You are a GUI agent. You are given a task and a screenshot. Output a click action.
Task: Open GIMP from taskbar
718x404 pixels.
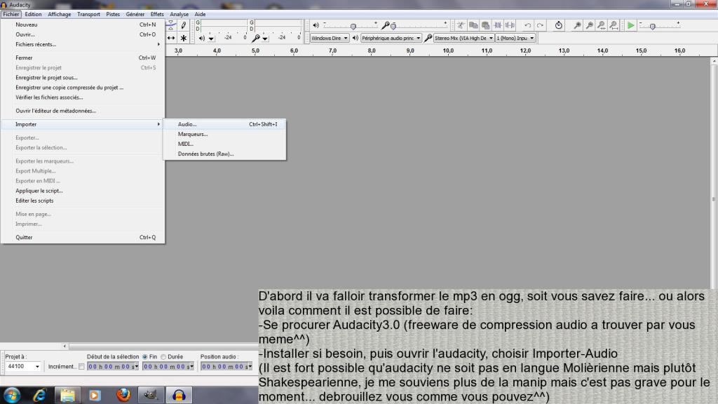(151, 395)
